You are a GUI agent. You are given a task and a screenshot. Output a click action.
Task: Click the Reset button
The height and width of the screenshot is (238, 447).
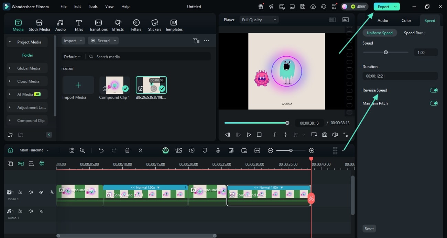pos(369,229)
